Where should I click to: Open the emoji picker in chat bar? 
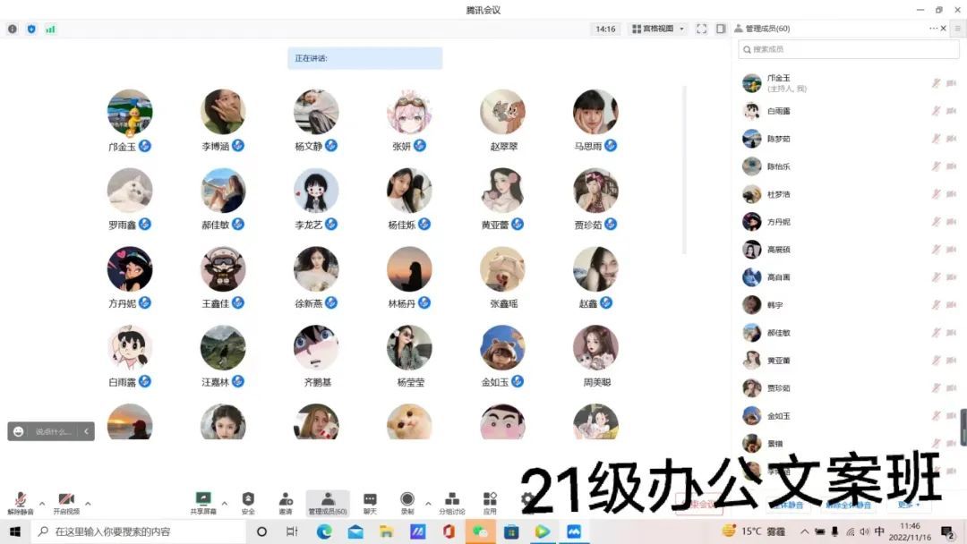pyautogui.click(x=19, y=431)
